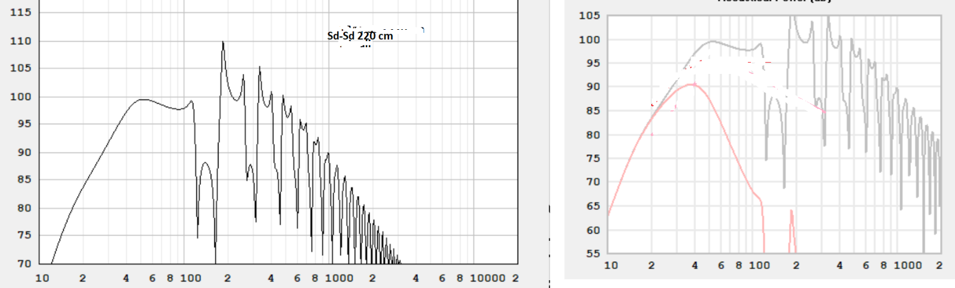Click y-axis 90 on the pink-curve chart
955x288 pixels.
(x=593, y=86)
